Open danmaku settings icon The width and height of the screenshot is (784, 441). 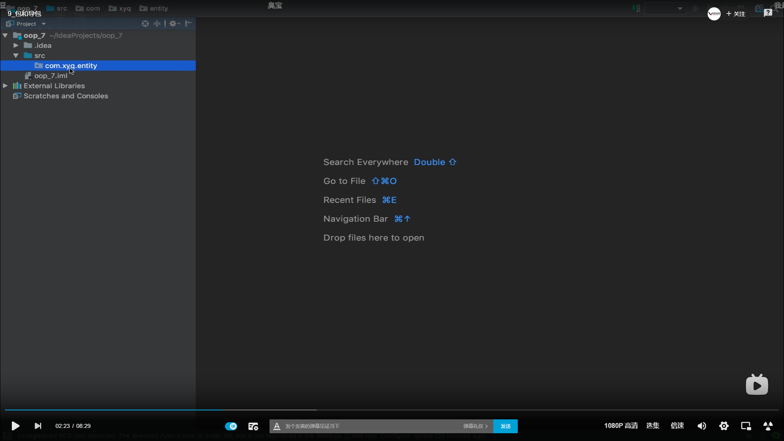coord(253,426)
